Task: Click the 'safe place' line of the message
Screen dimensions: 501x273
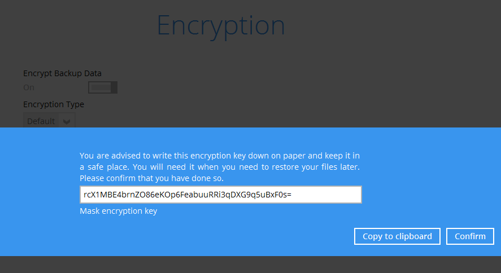Action: 219,167
